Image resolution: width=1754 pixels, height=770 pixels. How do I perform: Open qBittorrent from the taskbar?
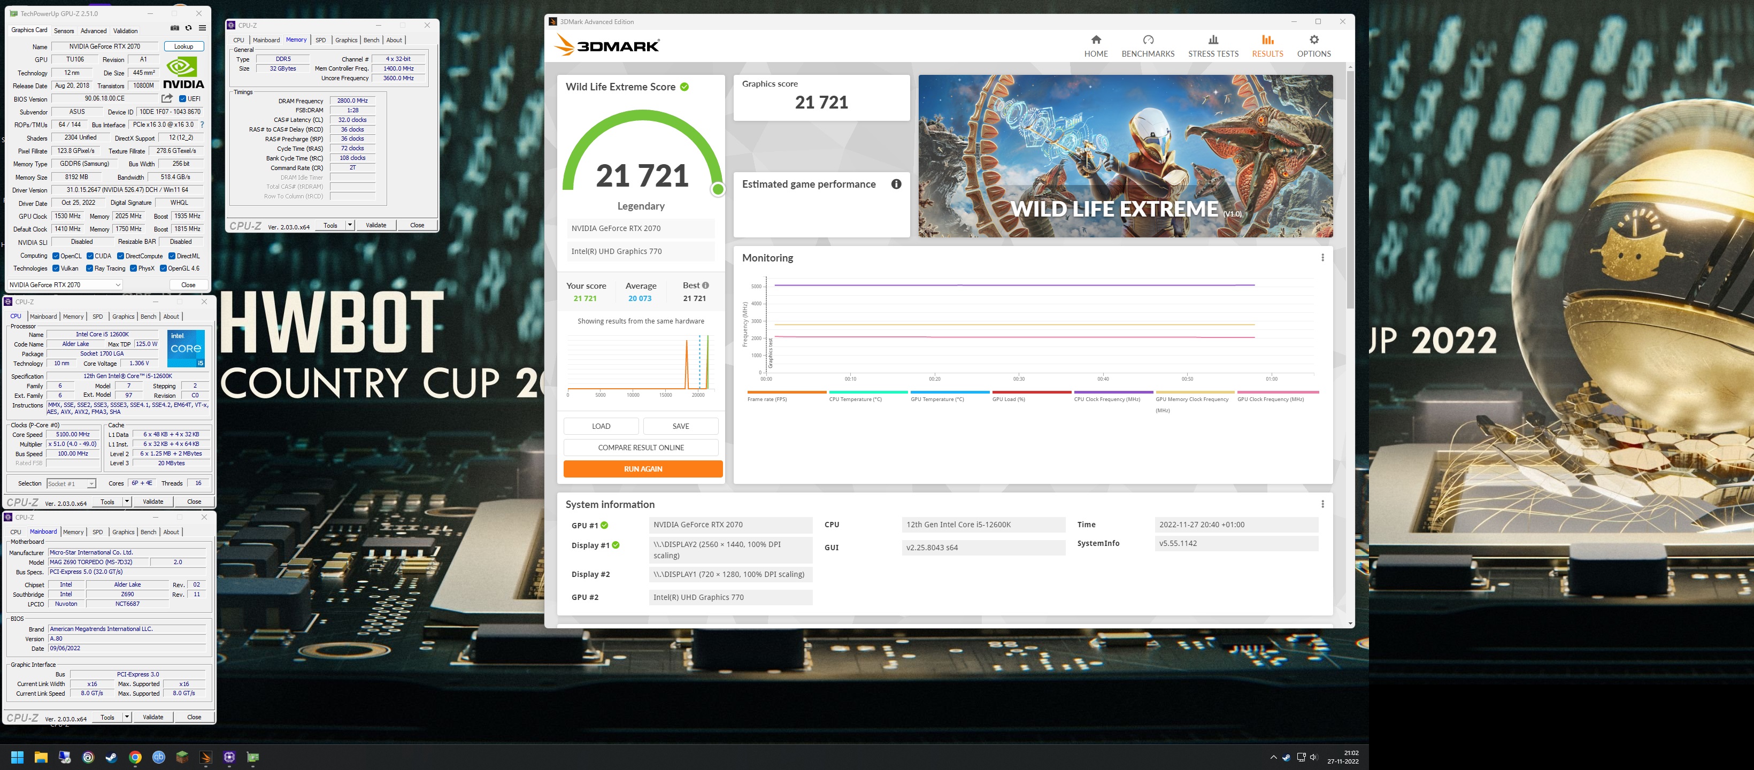159,757
